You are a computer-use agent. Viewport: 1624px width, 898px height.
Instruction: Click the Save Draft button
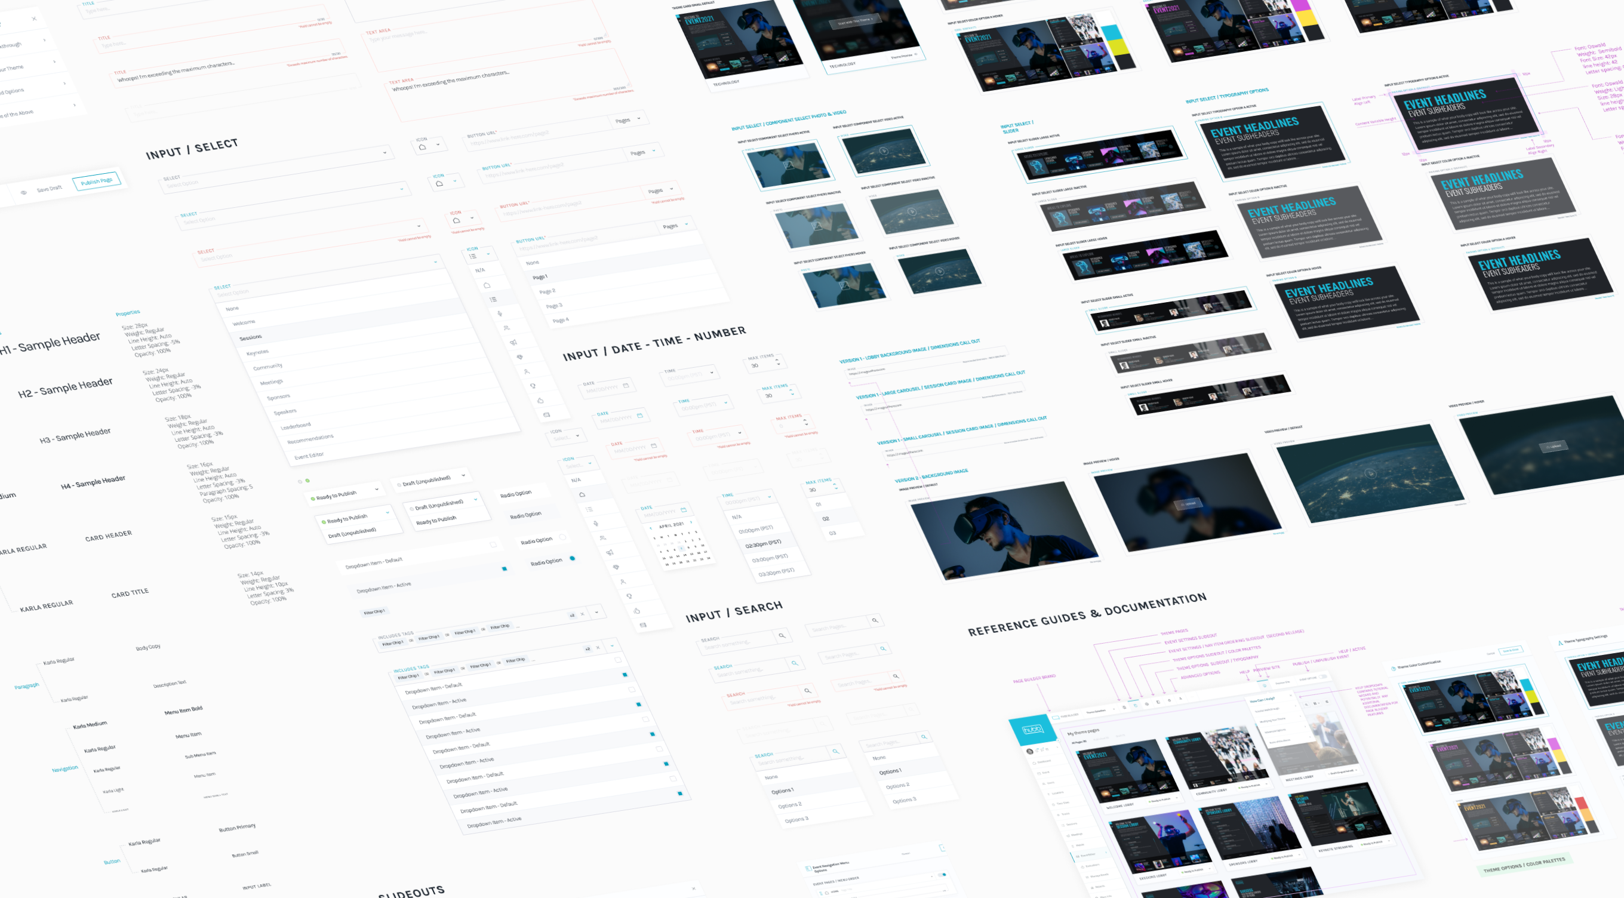pos(49,189)
